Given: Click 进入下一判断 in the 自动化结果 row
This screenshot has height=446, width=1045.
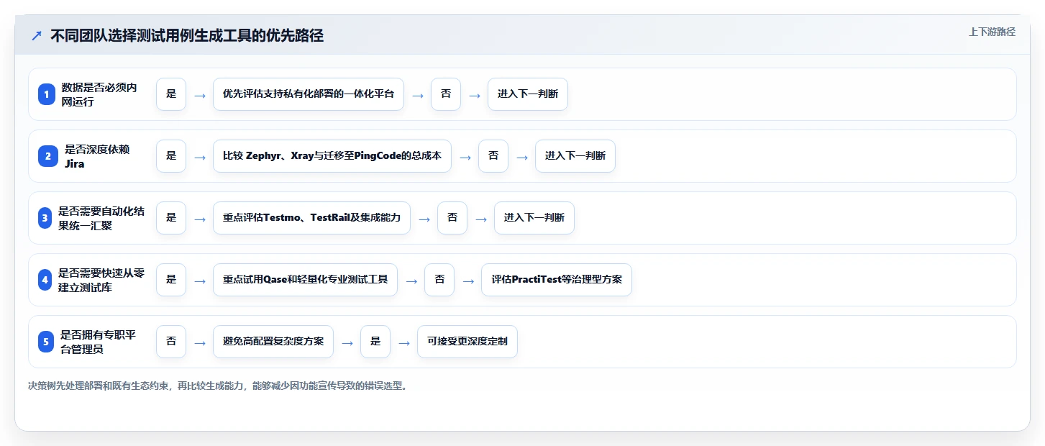Looking at the screenshot, I should [x=534, y=218].
